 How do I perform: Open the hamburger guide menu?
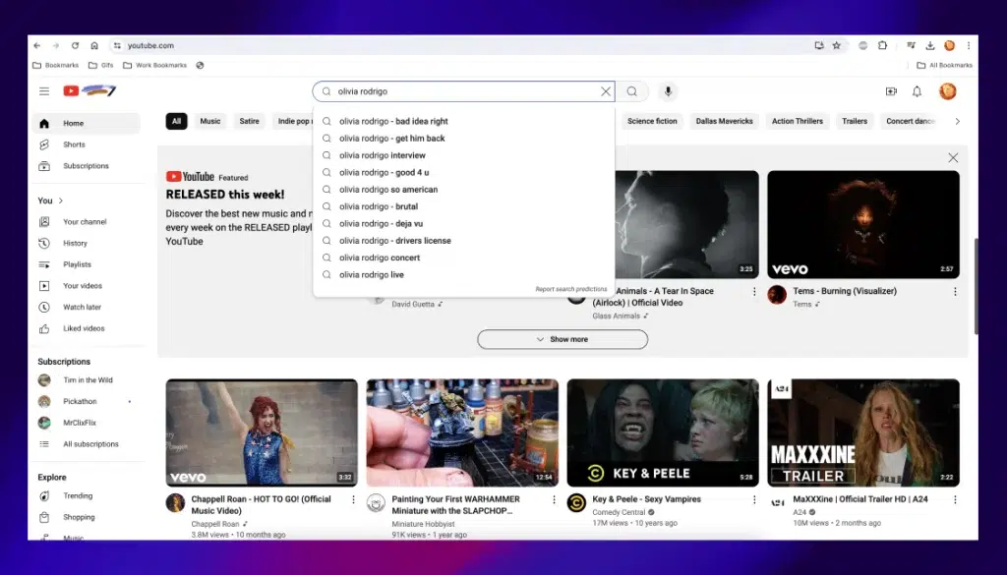point(44,91)
